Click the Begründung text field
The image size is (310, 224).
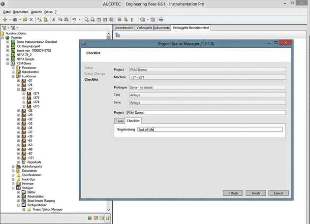click(x=210, y=129)
